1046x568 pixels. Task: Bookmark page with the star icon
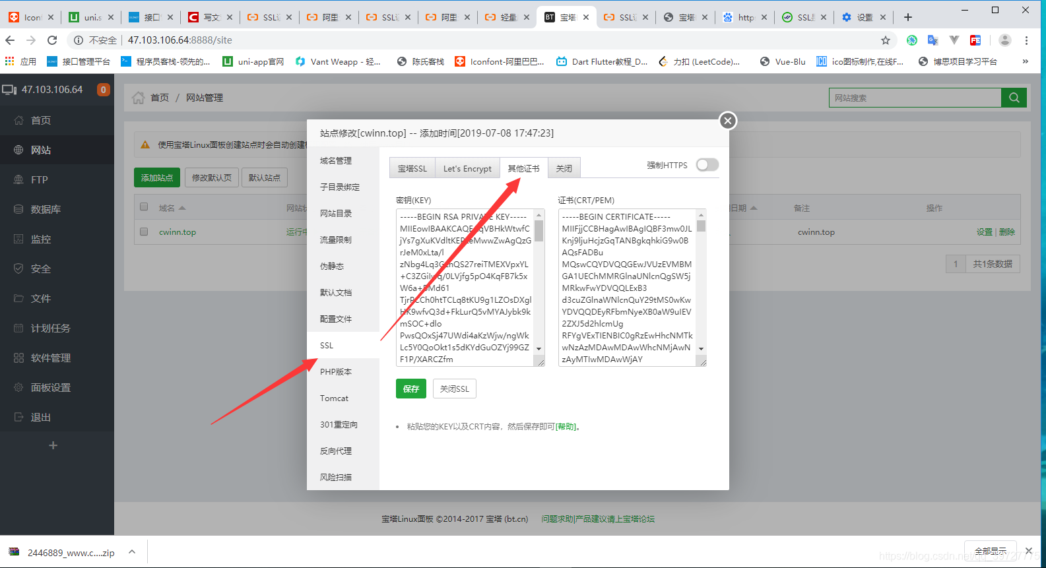click(886, 40)
